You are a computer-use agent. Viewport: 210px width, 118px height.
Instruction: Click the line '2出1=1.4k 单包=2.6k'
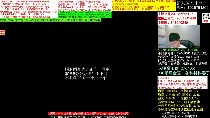[27, 9]
